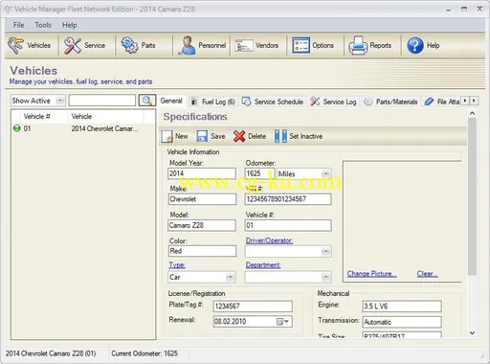The image size is (490, 364).
Task: Click the magnifier search button
Action: (x=147, y=101)
